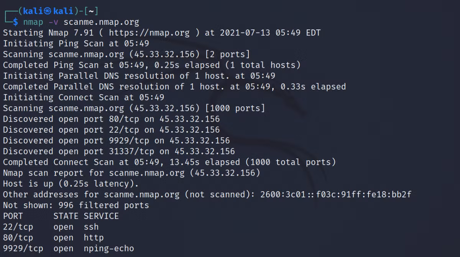
Task: Click the dollar sign prompt symbol
Action: (x=15, y=22)
